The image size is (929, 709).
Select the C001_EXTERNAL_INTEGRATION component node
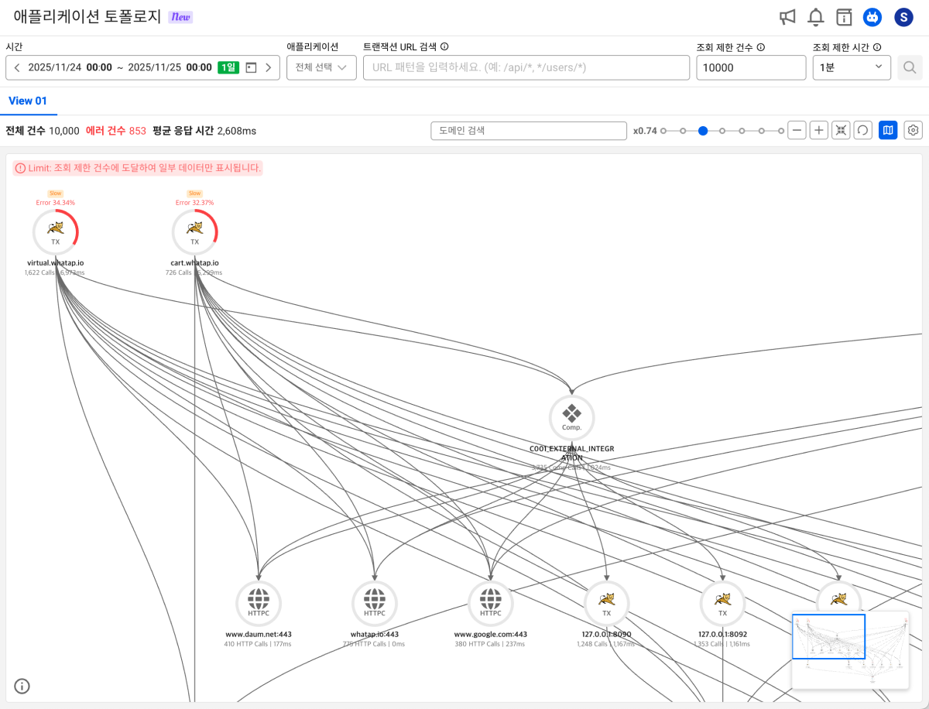click(x=571, y=417)
